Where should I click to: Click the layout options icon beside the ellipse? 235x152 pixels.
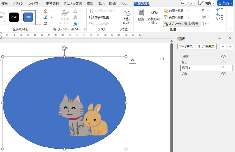click(x=132, y=60)
